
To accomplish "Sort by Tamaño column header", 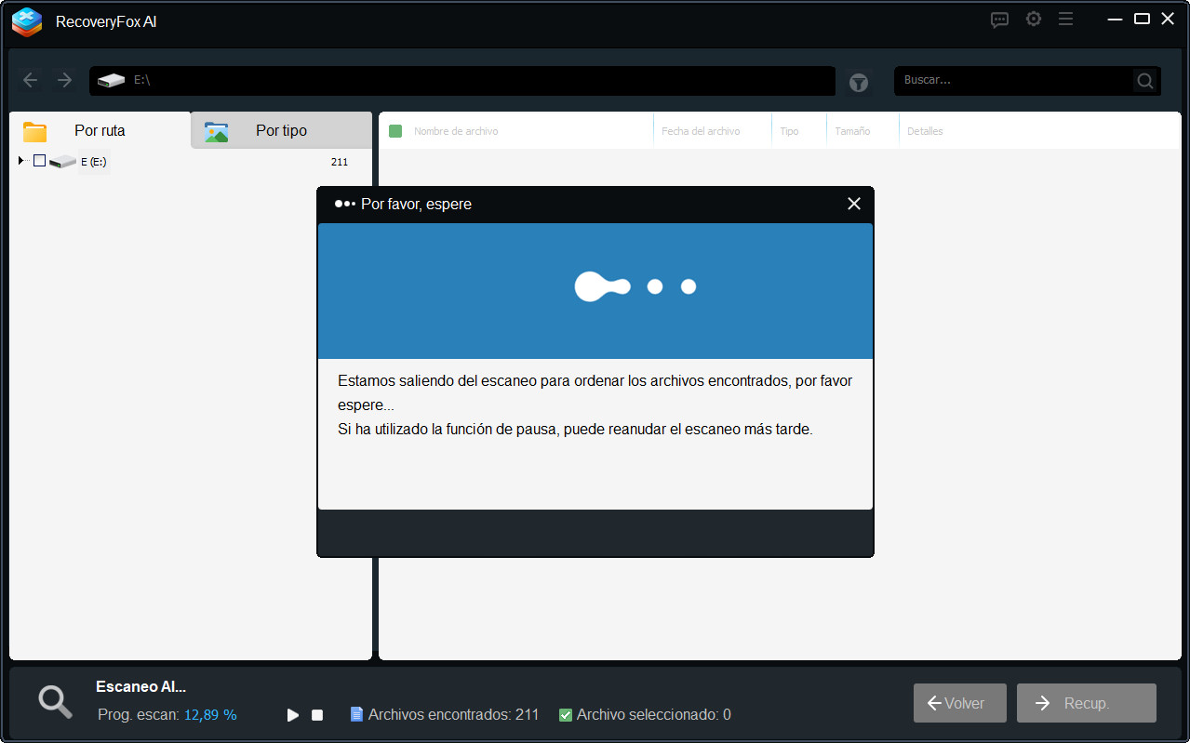I will tap(852, 131).
